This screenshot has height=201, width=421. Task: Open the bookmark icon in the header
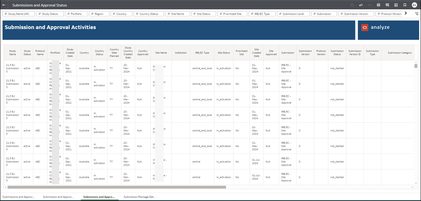coord(405,5)
